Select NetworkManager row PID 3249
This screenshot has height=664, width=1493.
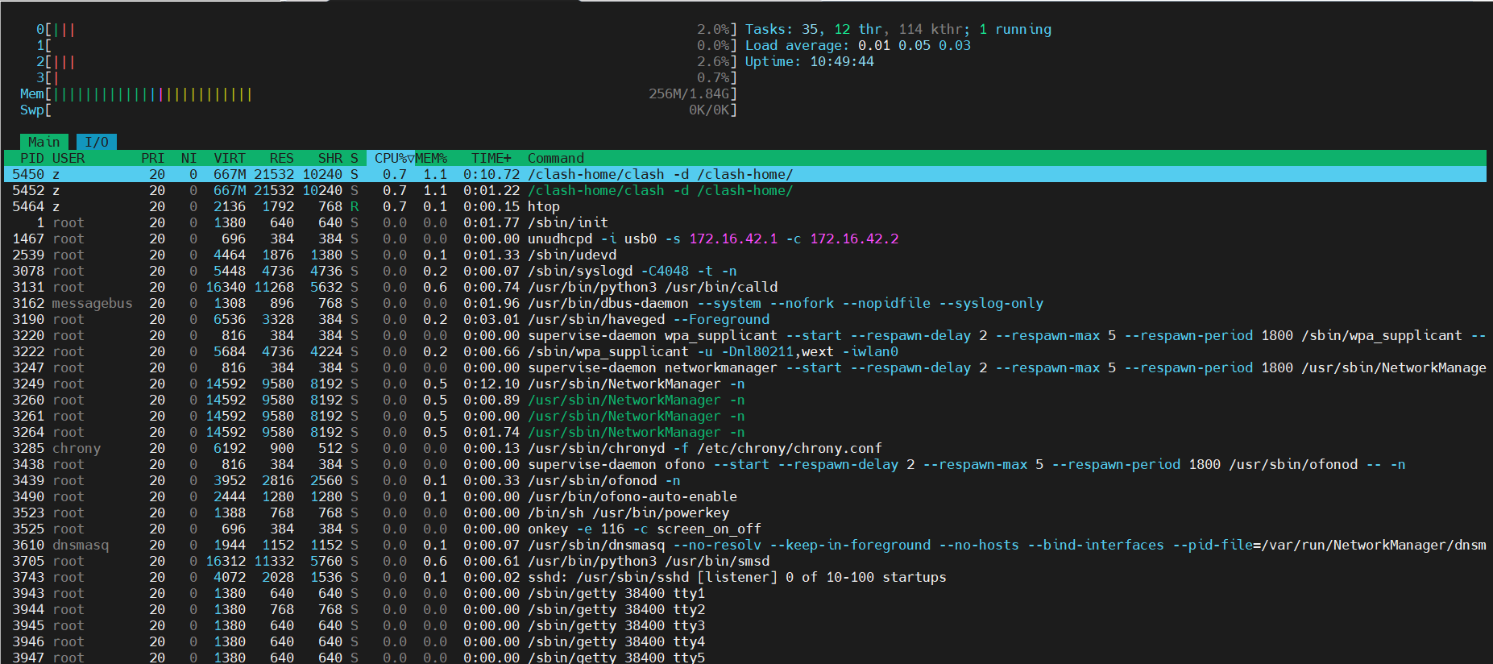click(745, 384)
